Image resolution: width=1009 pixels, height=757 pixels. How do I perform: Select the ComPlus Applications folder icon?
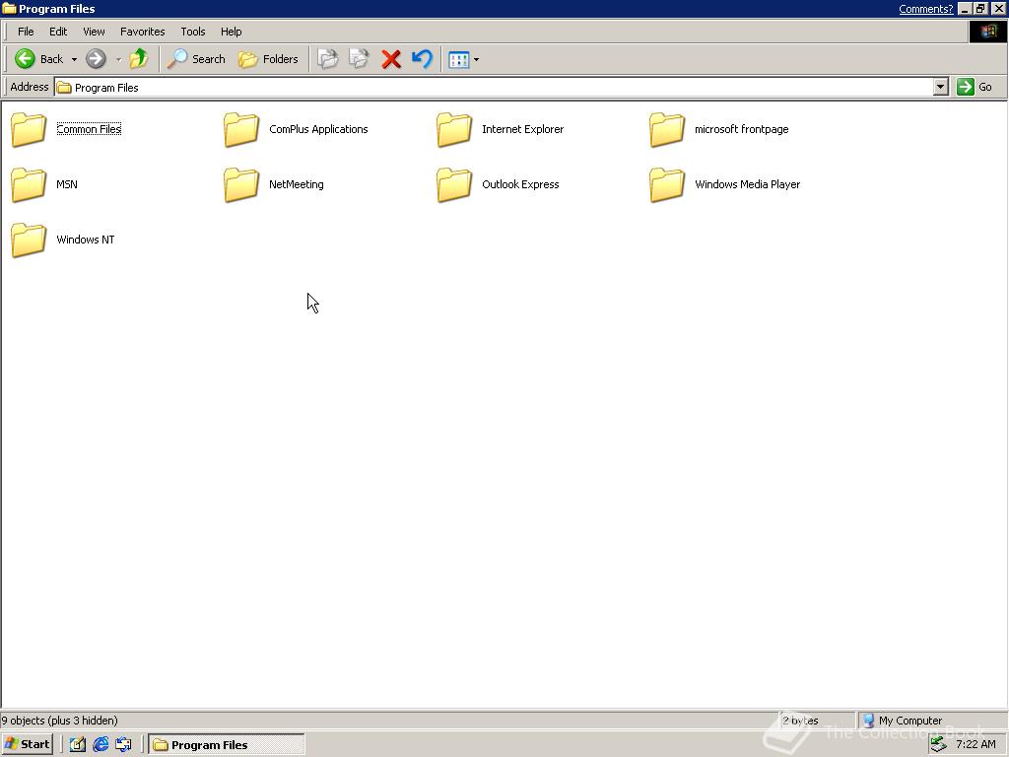241,129
